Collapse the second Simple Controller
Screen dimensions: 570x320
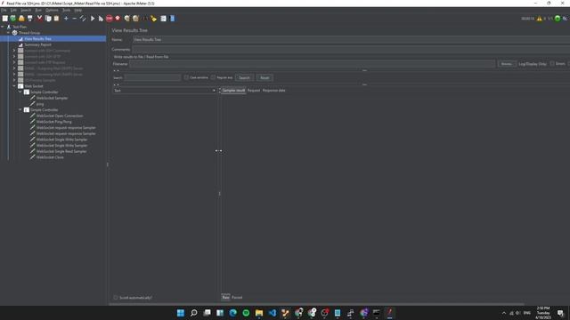pos(20,110)
